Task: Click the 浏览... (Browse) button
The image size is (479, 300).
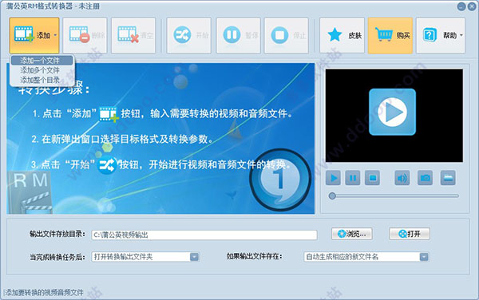Action: tap(352, 234)
